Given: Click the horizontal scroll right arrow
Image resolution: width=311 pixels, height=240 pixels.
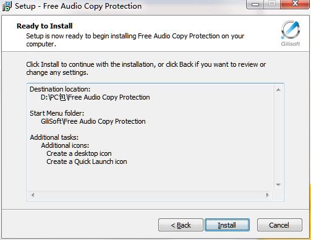Looking at the screenshot, I should pos(268,195).
